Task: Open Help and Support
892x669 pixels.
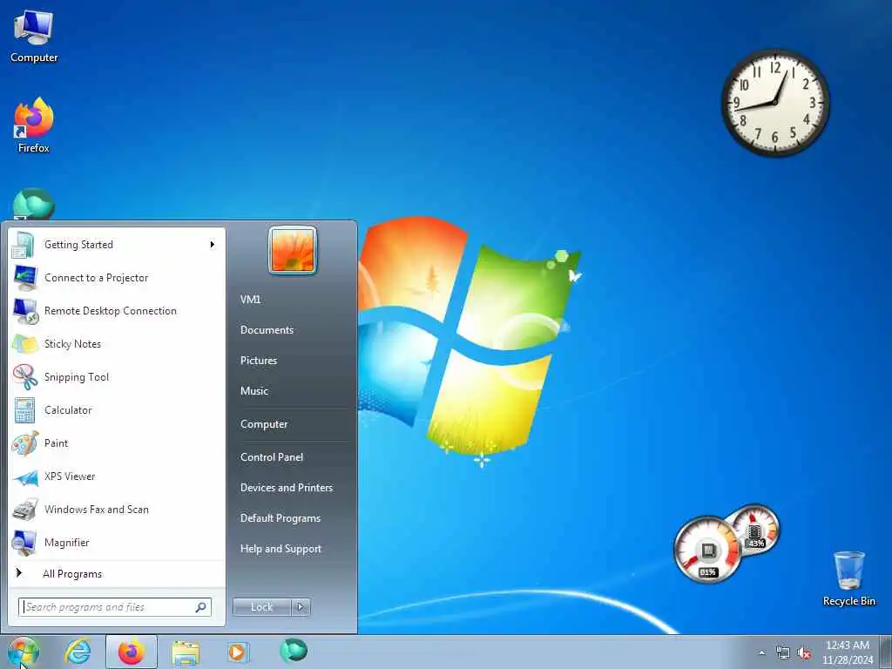Action: click(x=280, y=549)
